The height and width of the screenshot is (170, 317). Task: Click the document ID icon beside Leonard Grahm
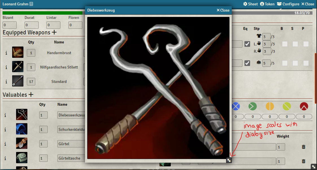[31, 4]
